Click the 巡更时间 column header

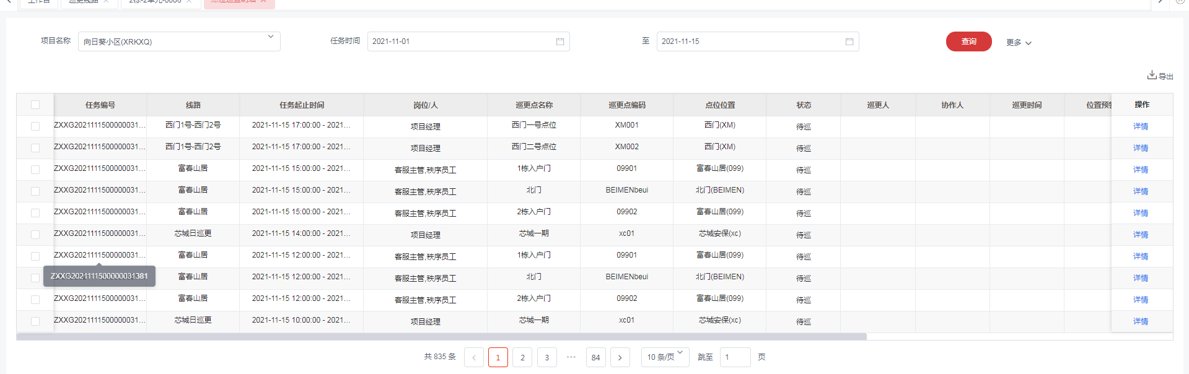(x=1027, y=105)
